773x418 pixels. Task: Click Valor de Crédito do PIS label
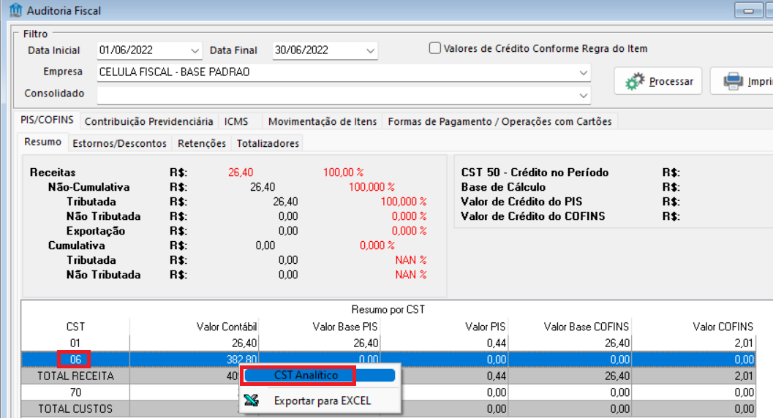coord(521,202)
